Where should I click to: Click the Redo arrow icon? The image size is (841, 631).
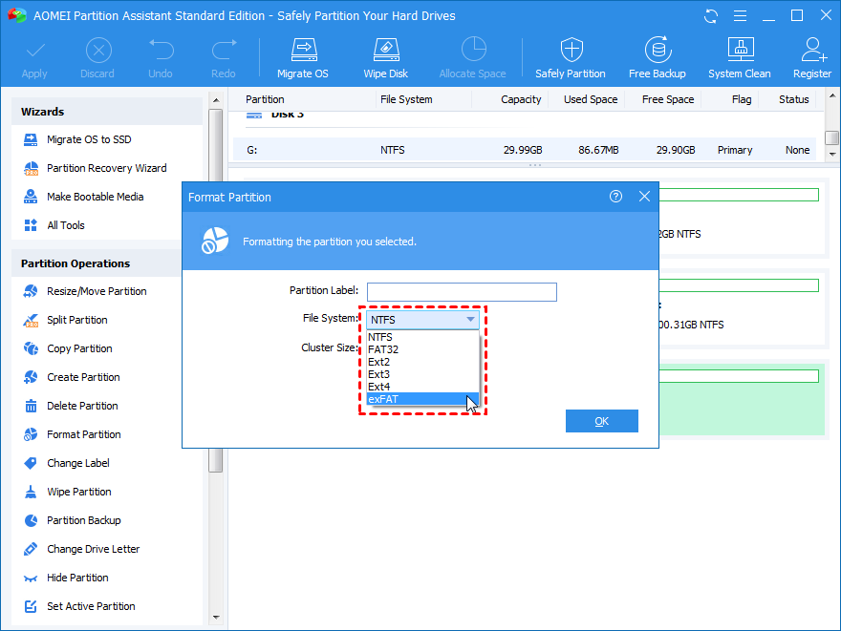224,51
